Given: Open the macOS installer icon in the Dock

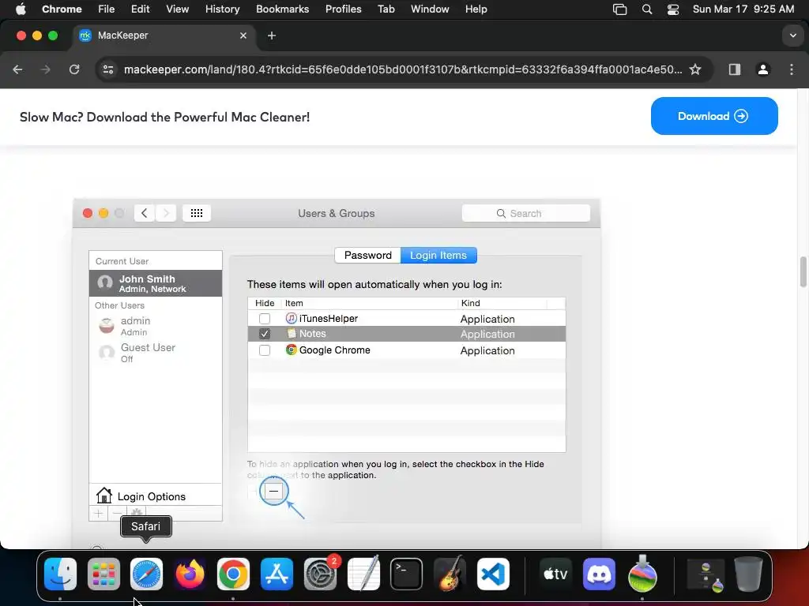Looking at the screenshot, I should [x=642, y=574].
